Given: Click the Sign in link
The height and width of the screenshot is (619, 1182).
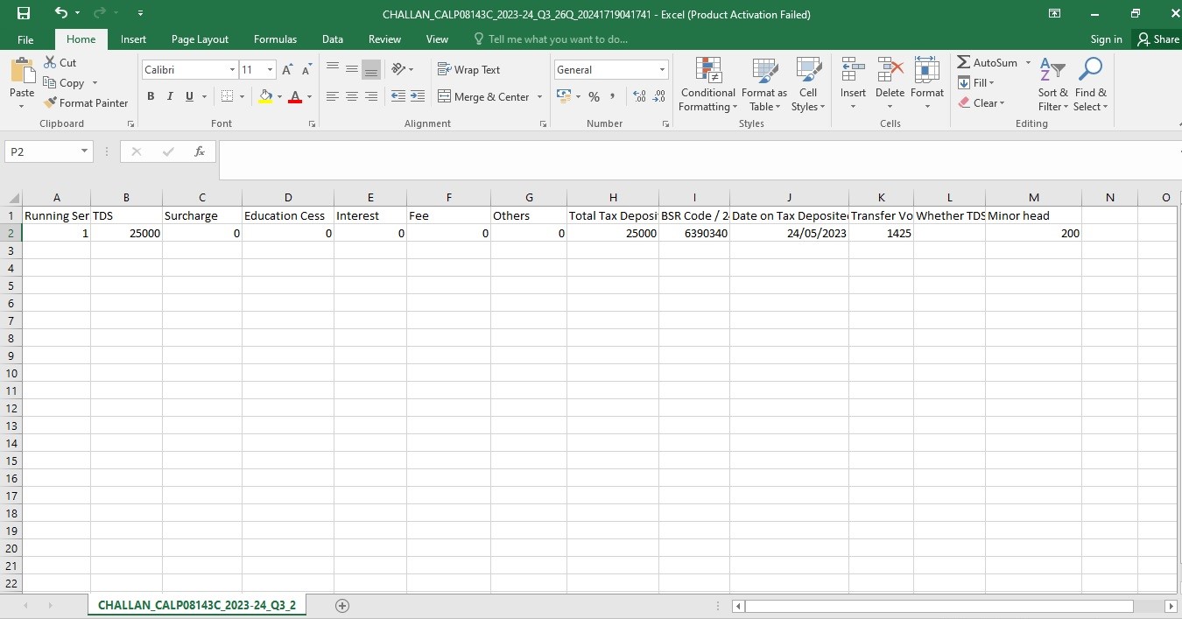Looking at the screenshot, I should [1106, 39].
